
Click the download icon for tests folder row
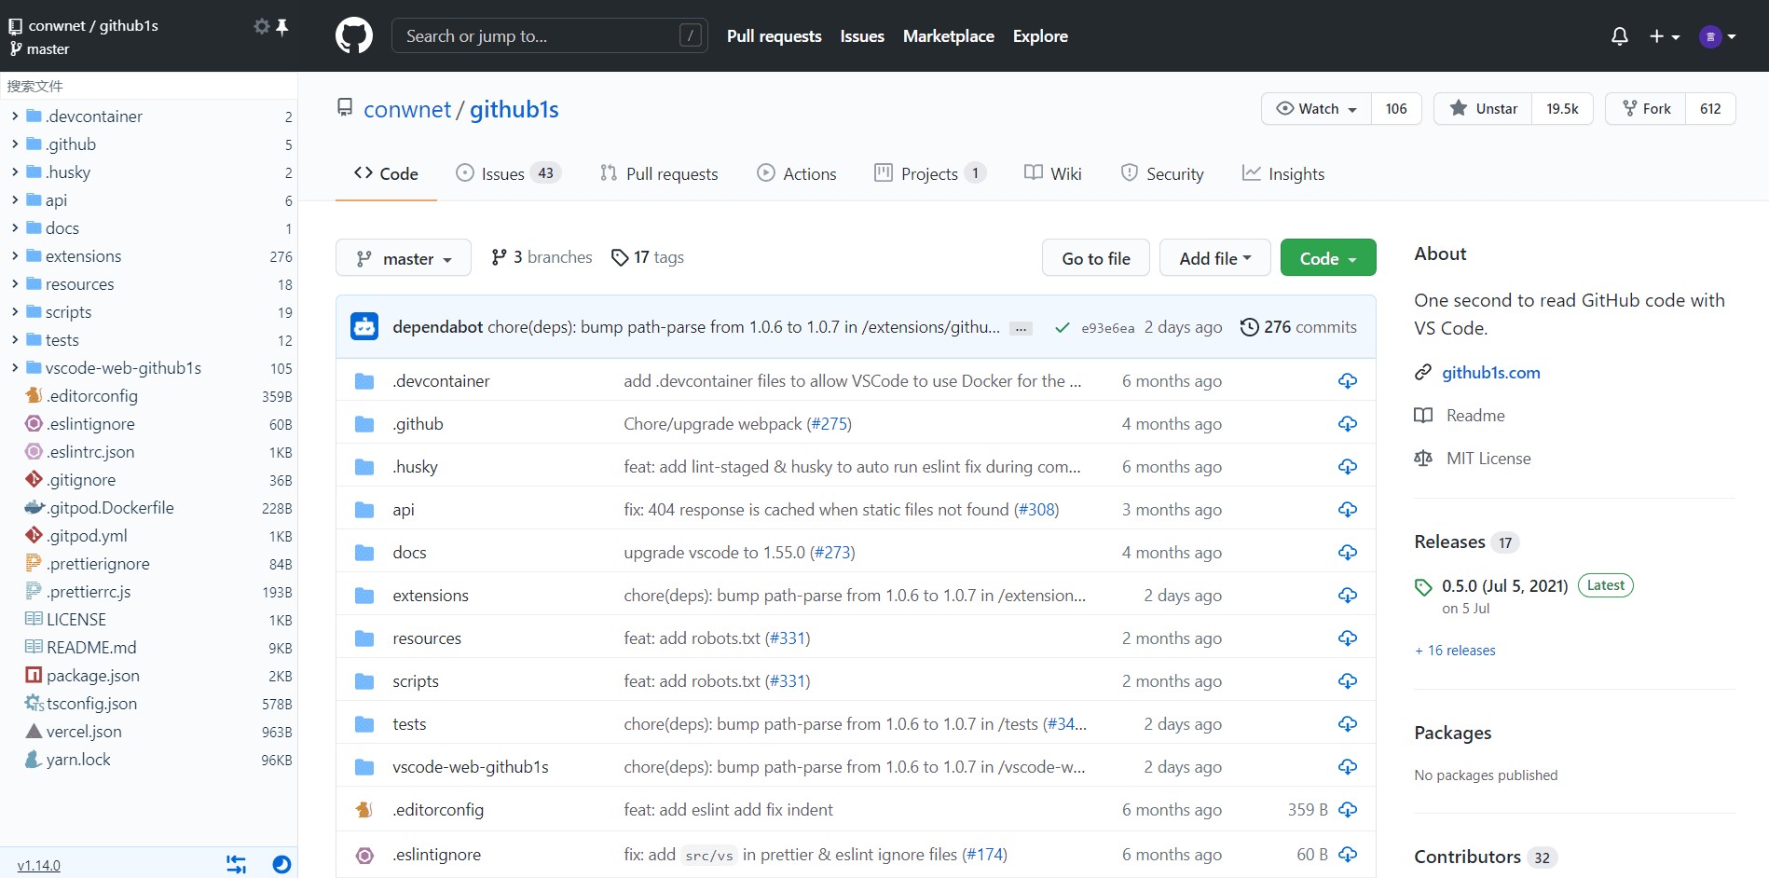click(1348, 724)
